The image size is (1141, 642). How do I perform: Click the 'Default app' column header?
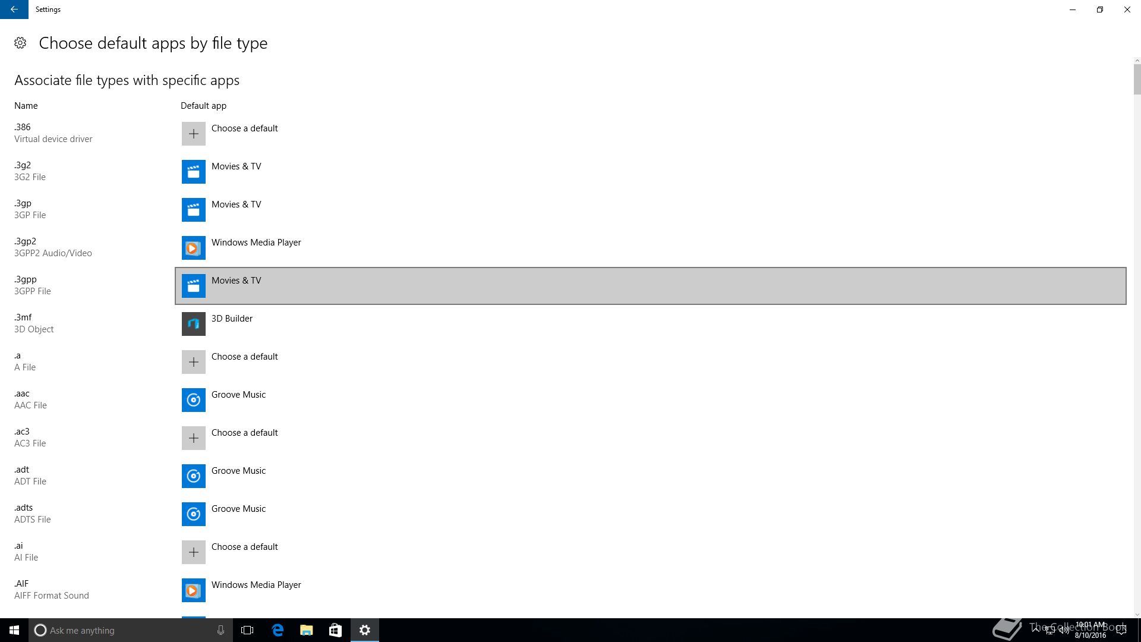(203, 106)
